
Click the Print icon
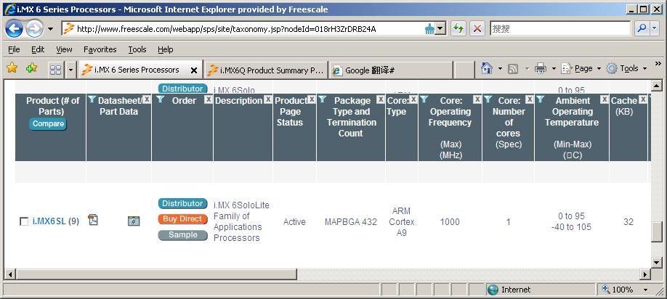coord(541,68)
